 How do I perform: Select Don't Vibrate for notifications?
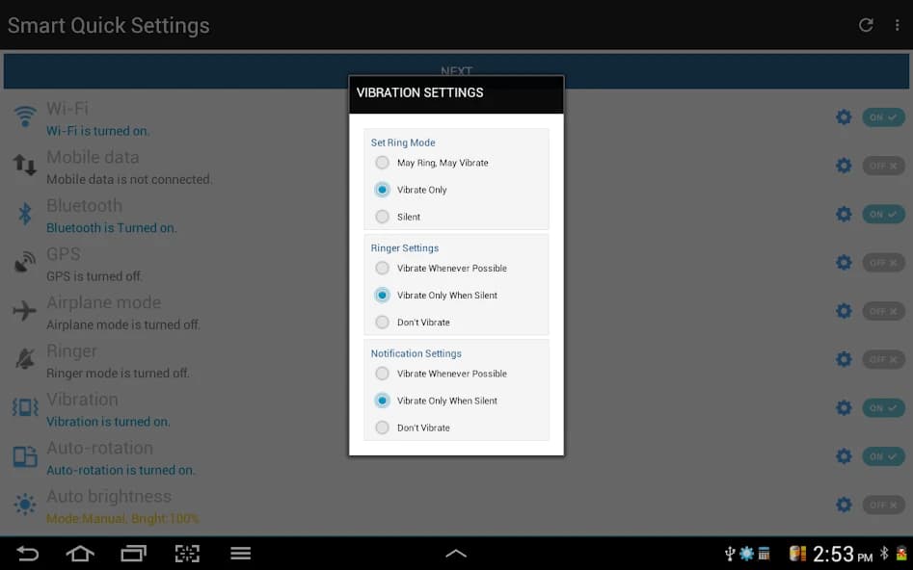click(x=382, y=427)
